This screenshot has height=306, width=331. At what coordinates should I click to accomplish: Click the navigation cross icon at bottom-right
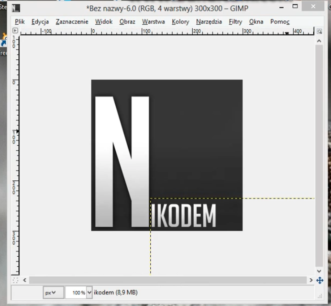(x=320, y=281)
